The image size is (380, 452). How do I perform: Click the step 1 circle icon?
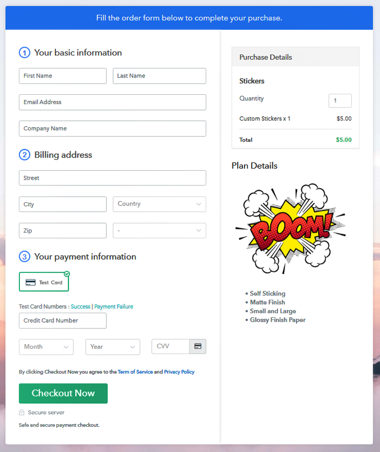click(25, 53)
